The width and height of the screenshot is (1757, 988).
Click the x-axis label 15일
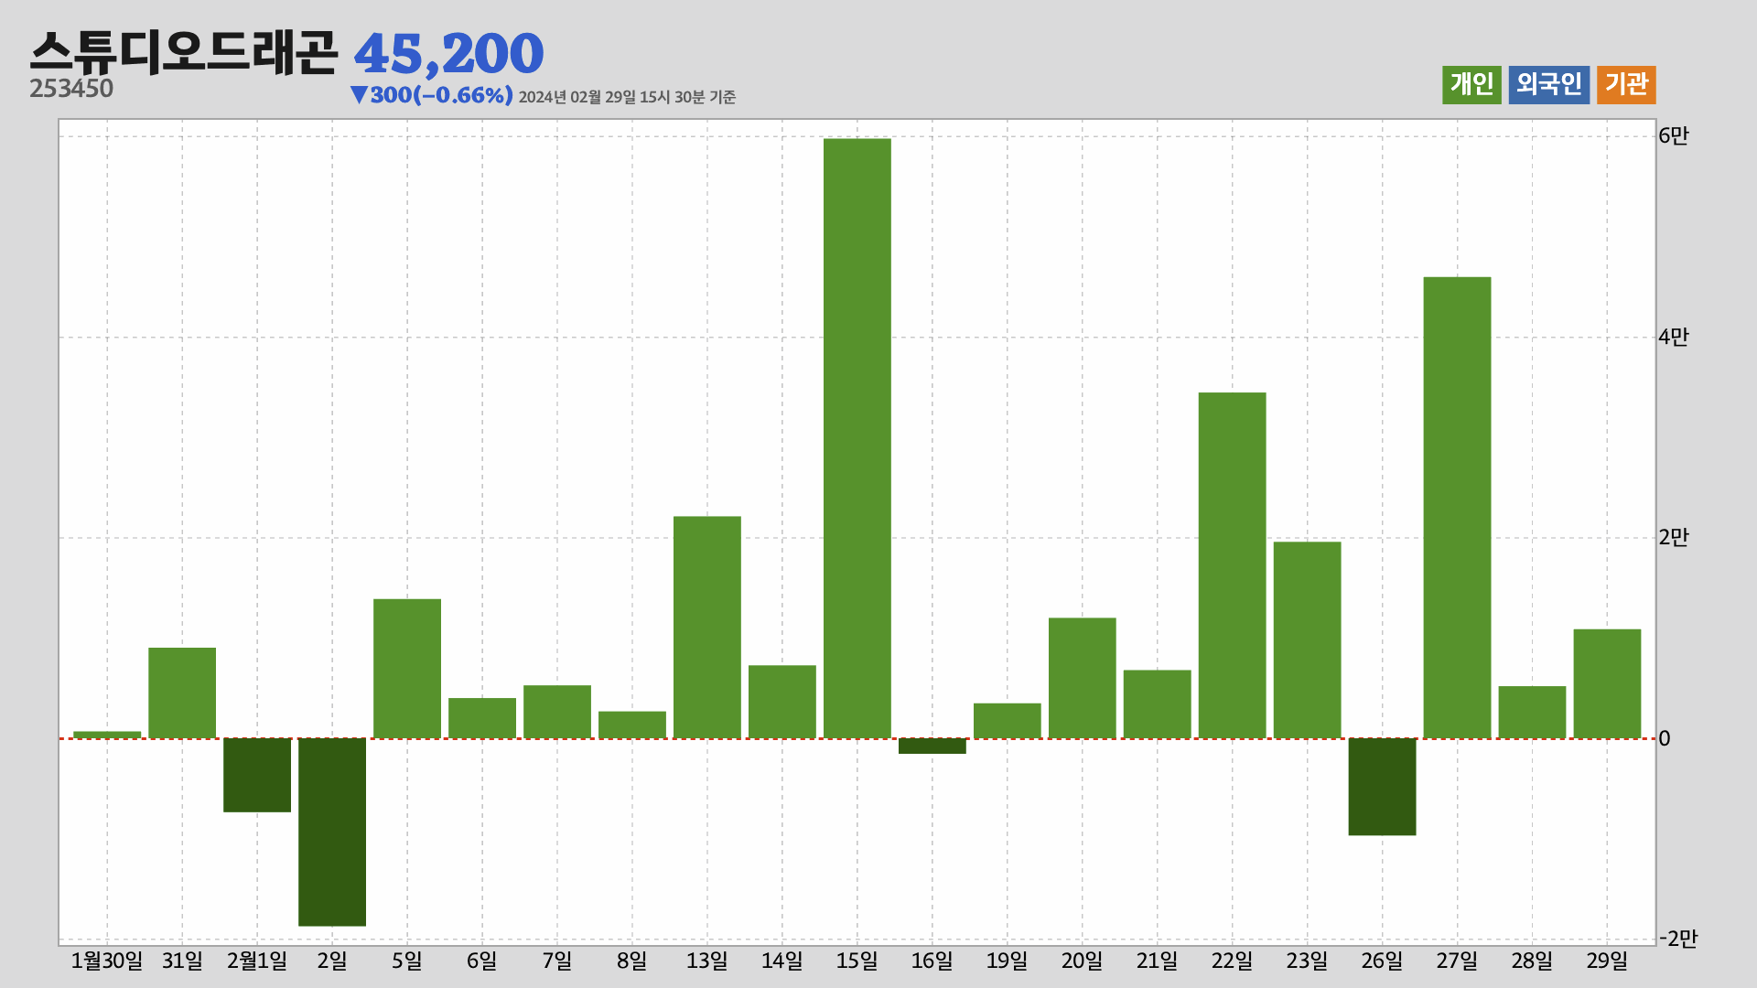click(857, 961)
